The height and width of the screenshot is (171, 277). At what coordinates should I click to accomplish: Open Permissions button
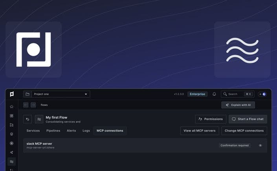211,119
